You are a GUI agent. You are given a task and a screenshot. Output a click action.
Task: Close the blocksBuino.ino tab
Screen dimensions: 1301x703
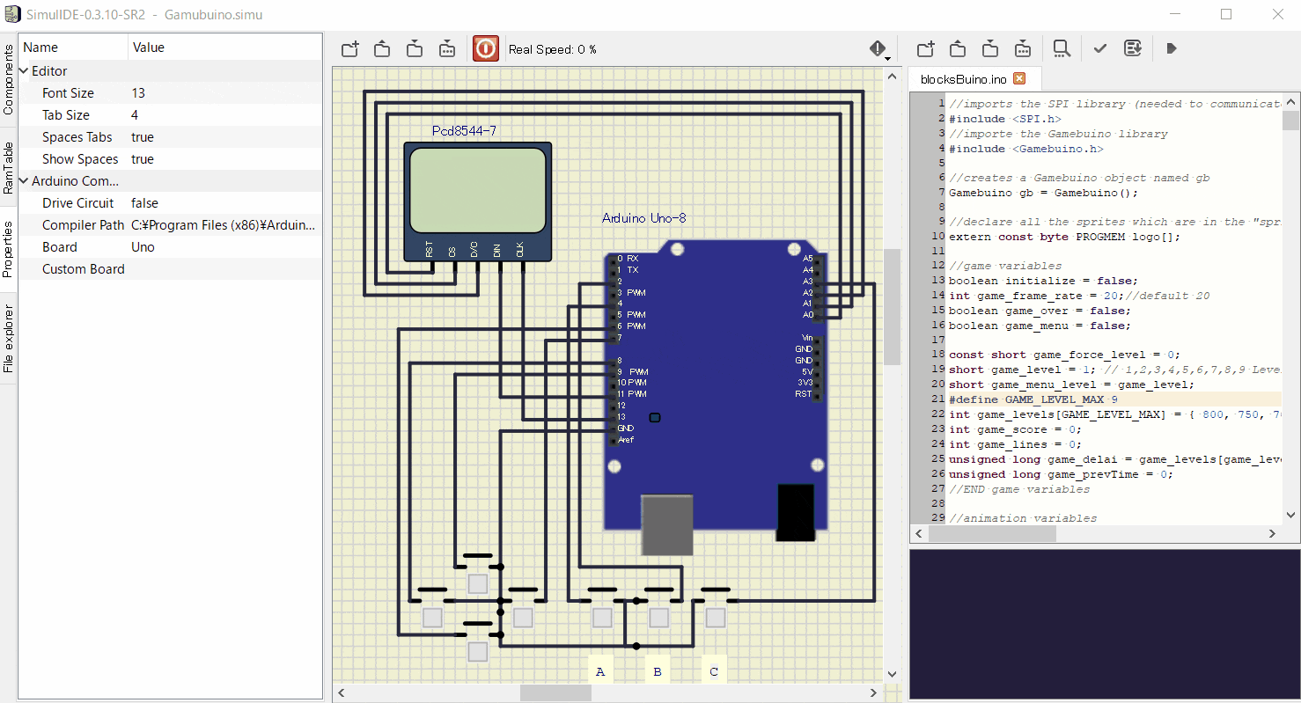click(x=1019, y=78)
